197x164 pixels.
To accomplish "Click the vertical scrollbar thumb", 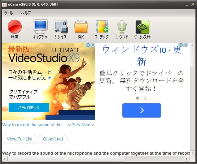I will pyautogui.click(x=192, y=58).
